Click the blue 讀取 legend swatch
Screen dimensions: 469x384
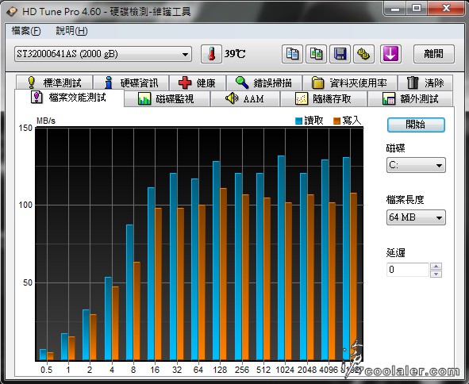[298, 121]
